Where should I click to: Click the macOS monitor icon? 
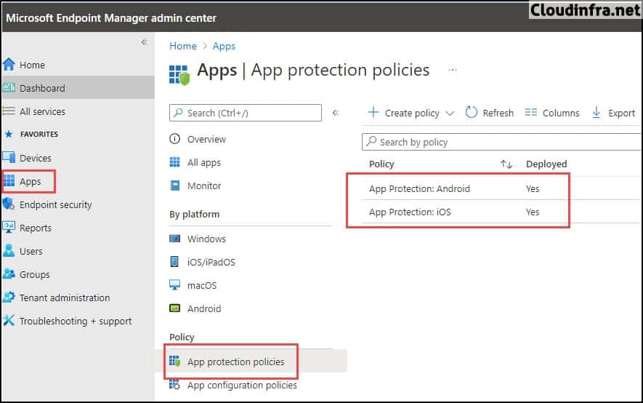coord(174,285)
